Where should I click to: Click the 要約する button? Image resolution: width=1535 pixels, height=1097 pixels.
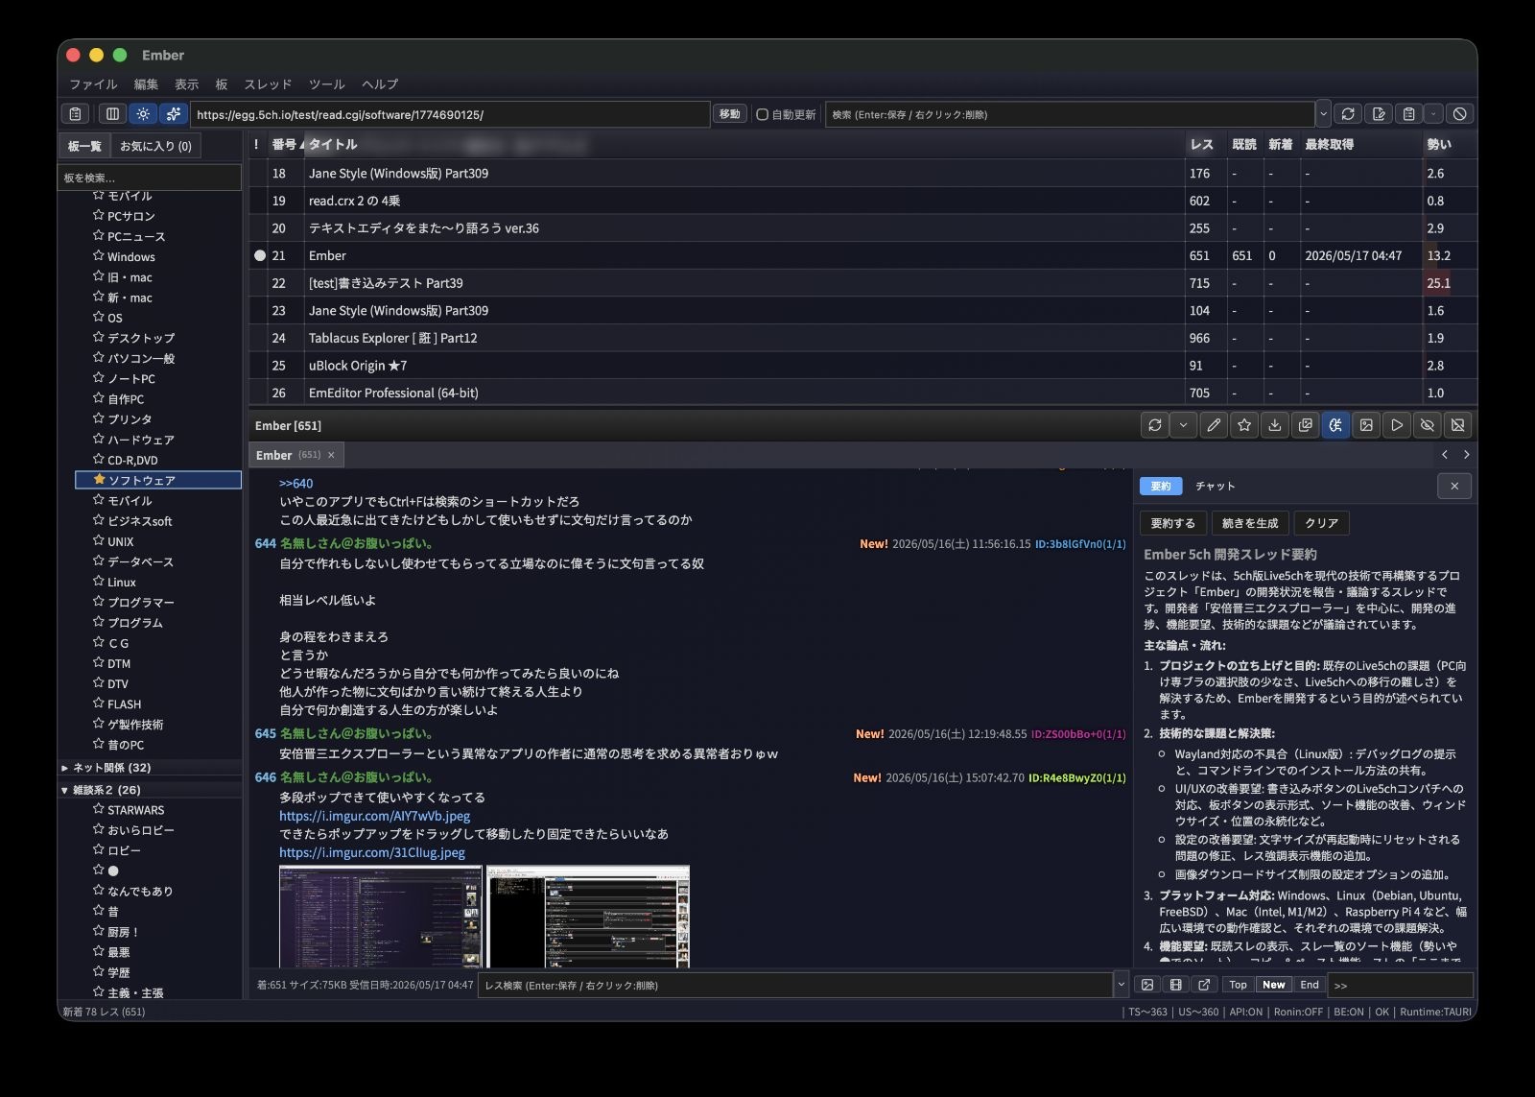[x=1173, y=523]
